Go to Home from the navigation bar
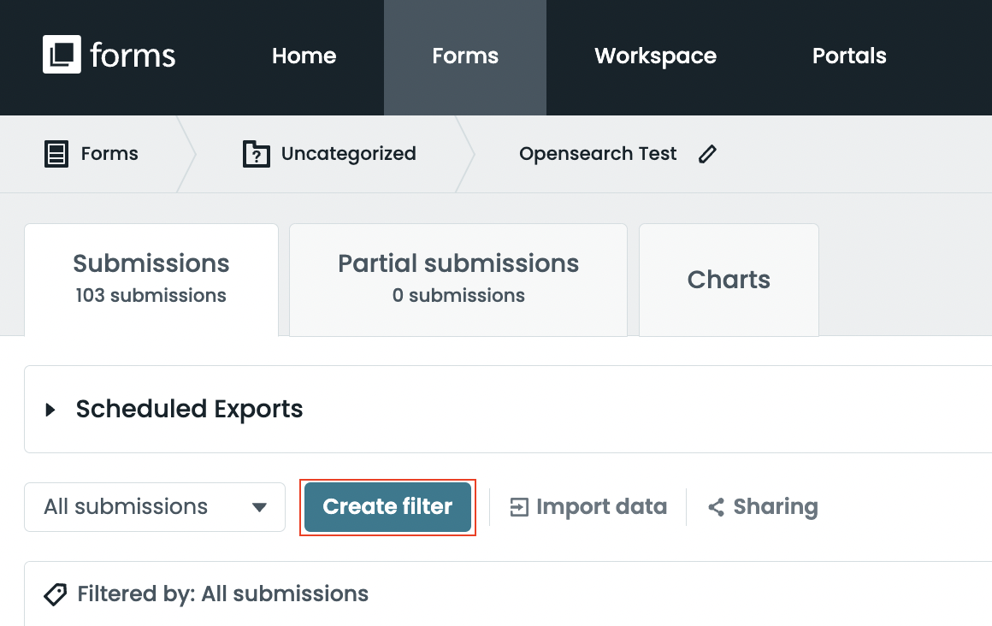This screenshot has width=992, height=626. point(304,56)
